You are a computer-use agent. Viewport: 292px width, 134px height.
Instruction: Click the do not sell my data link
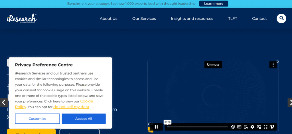coord(71,107)
